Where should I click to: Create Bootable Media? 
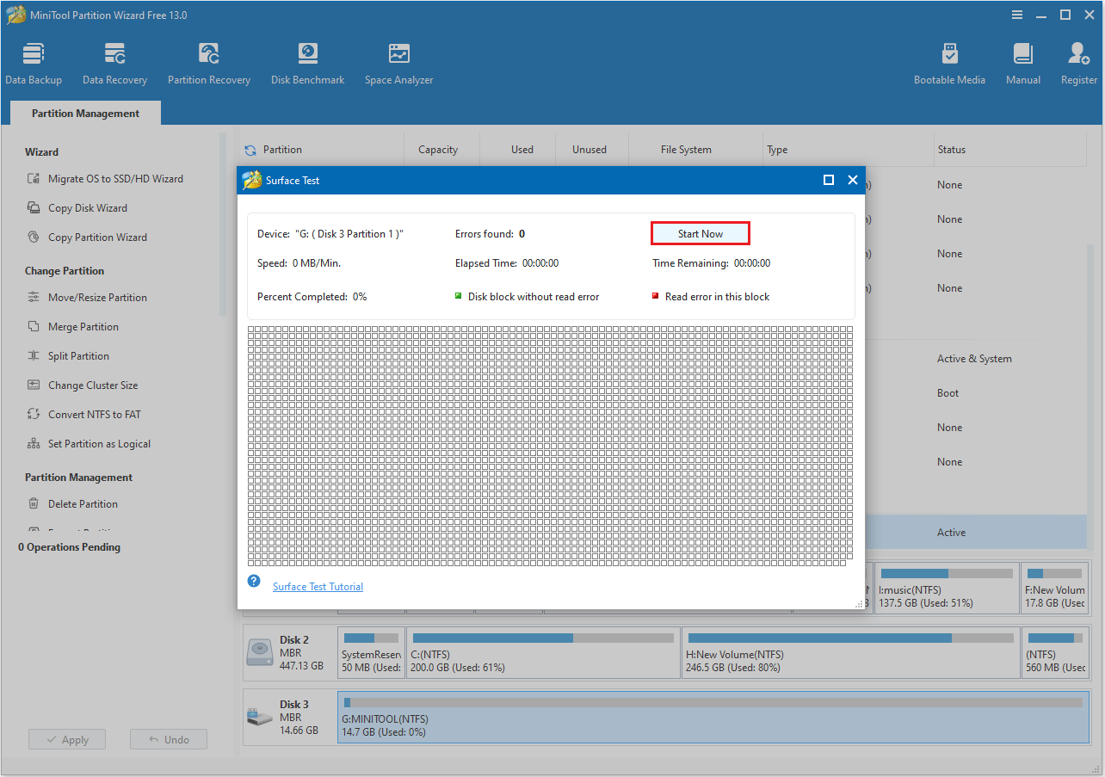(949, 60)
